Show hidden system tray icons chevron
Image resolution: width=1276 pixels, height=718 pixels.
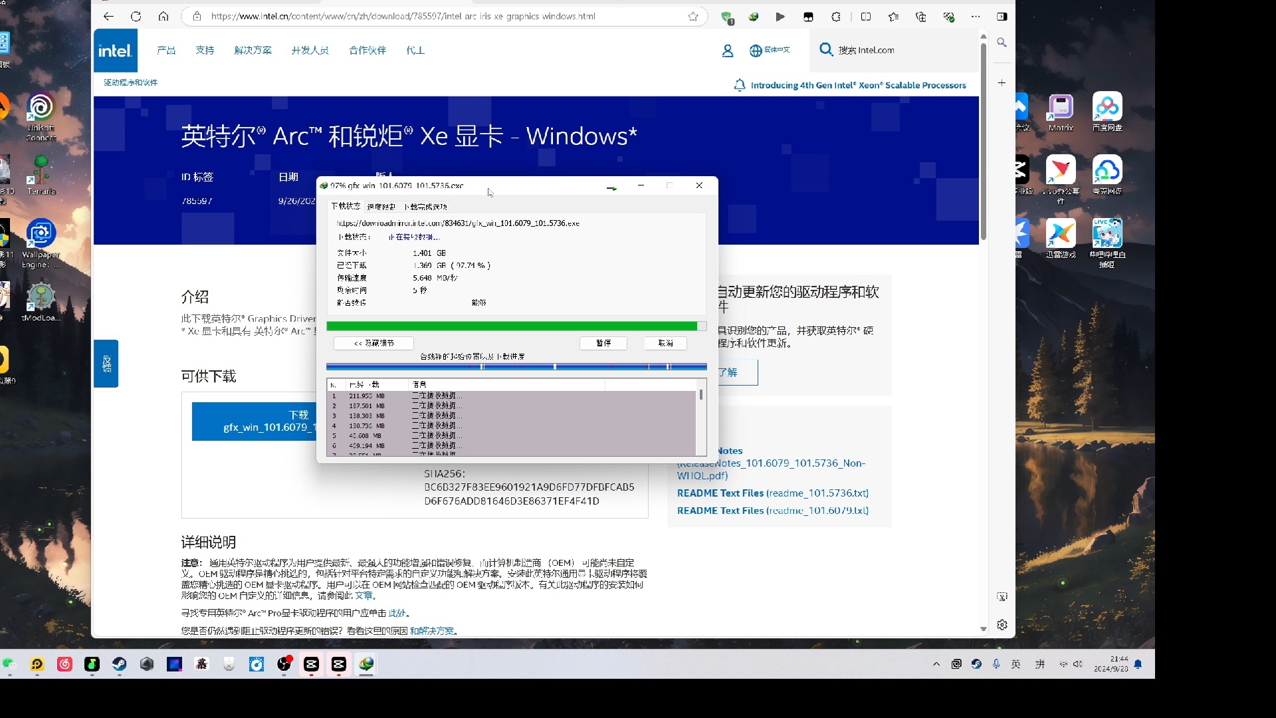pos(936,664)
